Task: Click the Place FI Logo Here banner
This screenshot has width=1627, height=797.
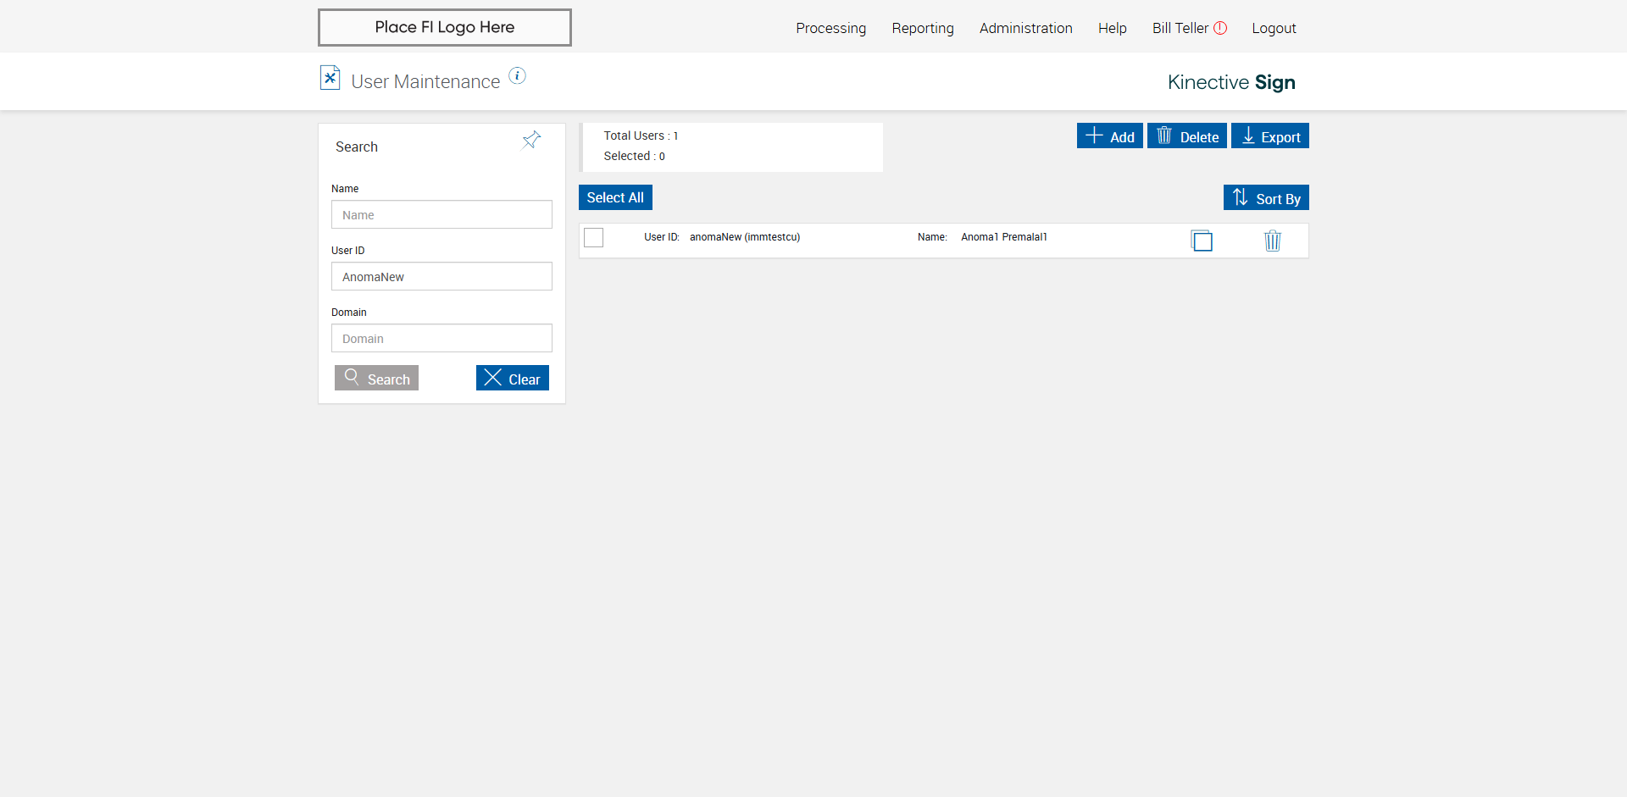Action: click(x=445, y=27)
